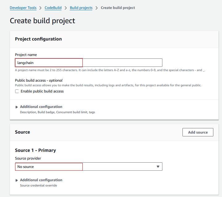Click the Project name field containing langchain

[88, 63]
